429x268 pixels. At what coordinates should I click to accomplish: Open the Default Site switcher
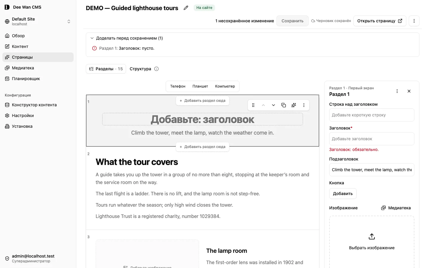tap(38, 21)
